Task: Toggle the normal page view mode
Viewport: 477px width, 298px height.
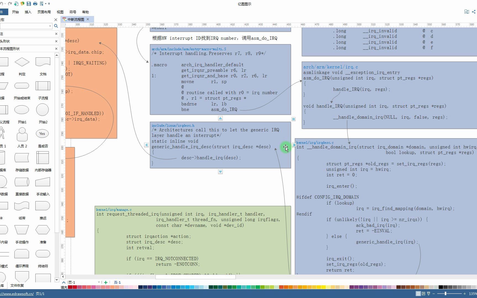Action: (x=418, y=294)
